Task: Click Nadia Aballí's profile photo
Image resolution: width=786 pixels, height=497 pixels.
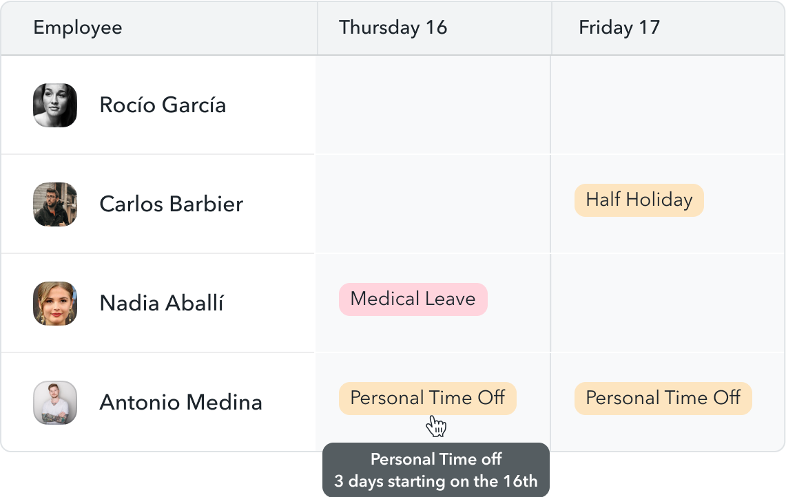Action: click(x=55, y=304)
